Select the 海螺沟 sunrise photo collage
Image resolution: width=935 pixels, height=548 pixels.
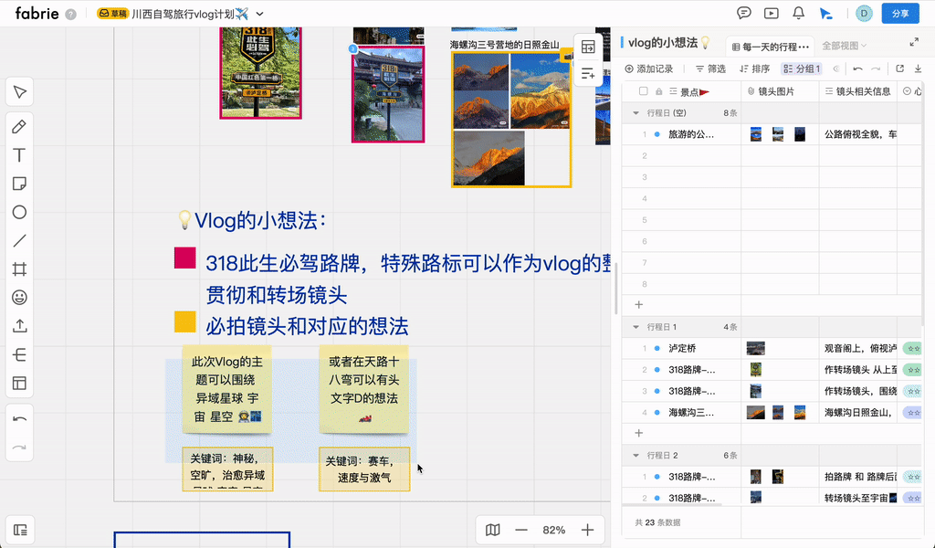(x=511, y=120)
